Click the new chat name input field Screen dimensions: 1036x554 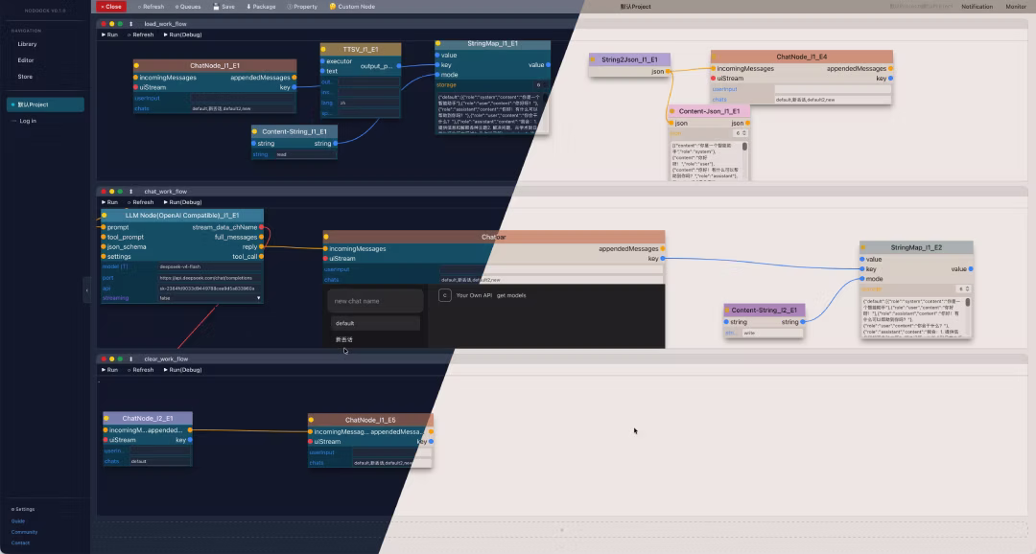375,301
